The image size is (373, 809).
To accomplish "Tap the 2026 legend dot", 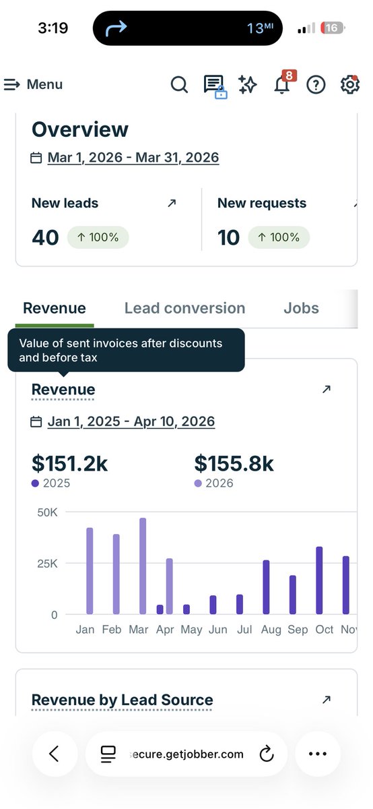I will [198, 483].
